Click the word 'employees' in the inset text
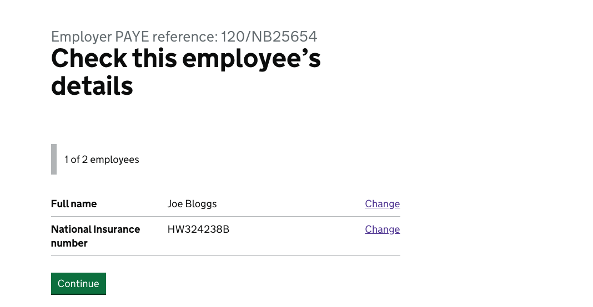Screen dimensions: 593x307 (114, 160)
